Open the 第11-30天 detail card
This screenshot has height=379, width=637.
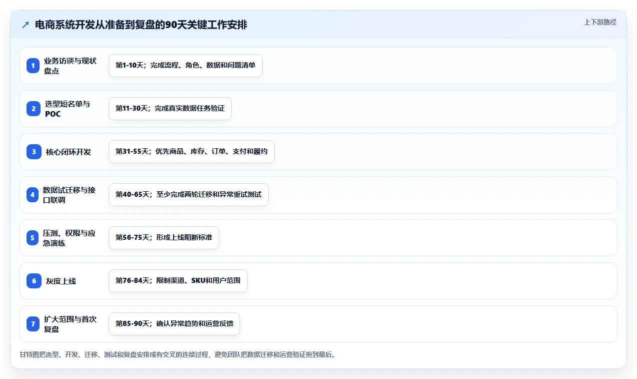point(170,109)
